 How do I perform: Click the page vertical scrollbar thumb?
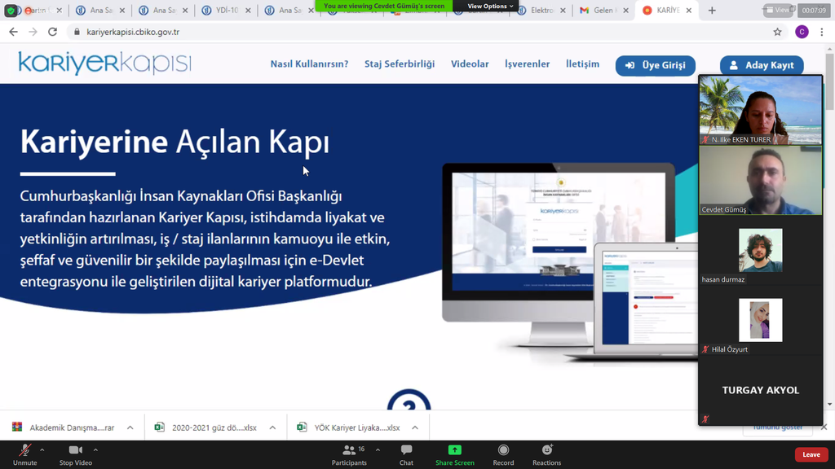click(830, 82)
